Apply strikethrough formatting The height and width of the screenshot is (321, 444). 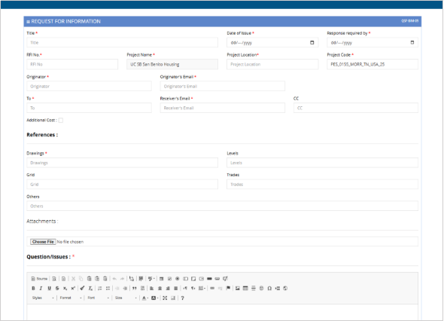57,288
